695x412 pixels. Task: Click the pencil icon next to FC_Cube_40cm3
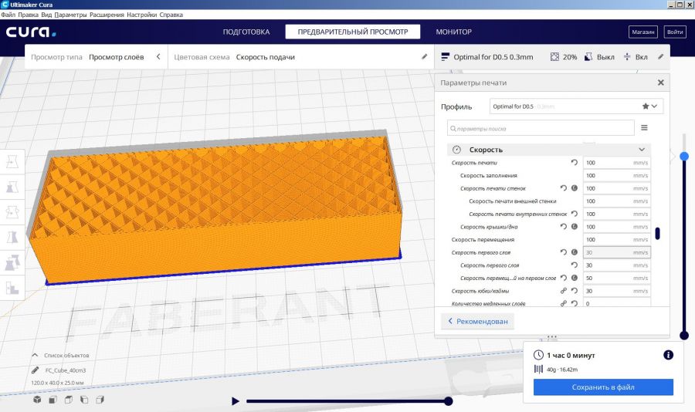[36, 370]
